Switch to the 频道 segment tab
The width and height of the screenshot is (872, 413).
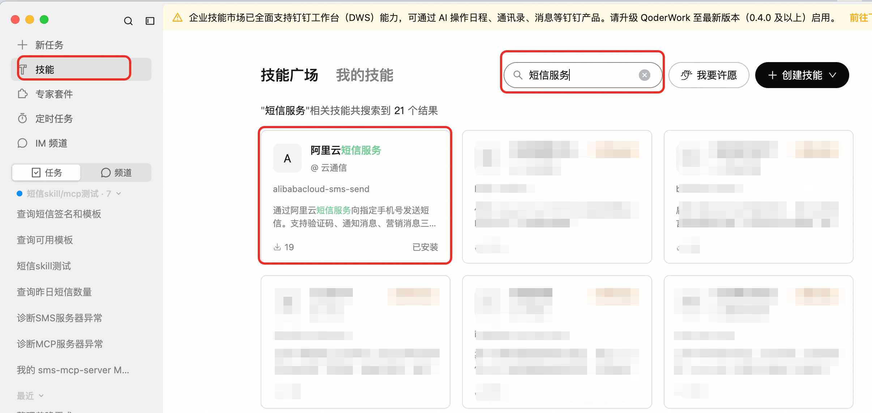[x=116, y=173]
